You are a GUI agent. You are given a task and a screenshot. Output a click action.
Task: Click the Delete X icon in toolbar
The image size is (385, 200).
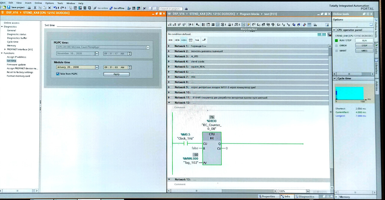click(50, 8)
